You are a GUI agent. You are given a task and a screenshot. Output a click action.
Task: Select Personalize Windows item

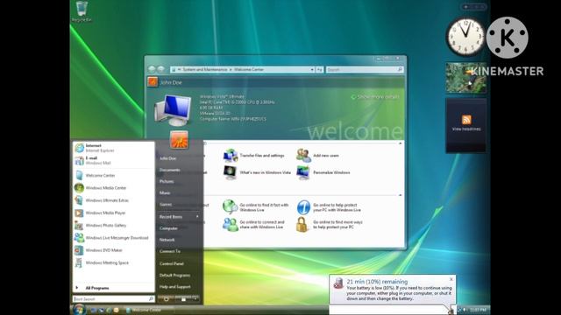pyautogui.click(x=323, y=172)
